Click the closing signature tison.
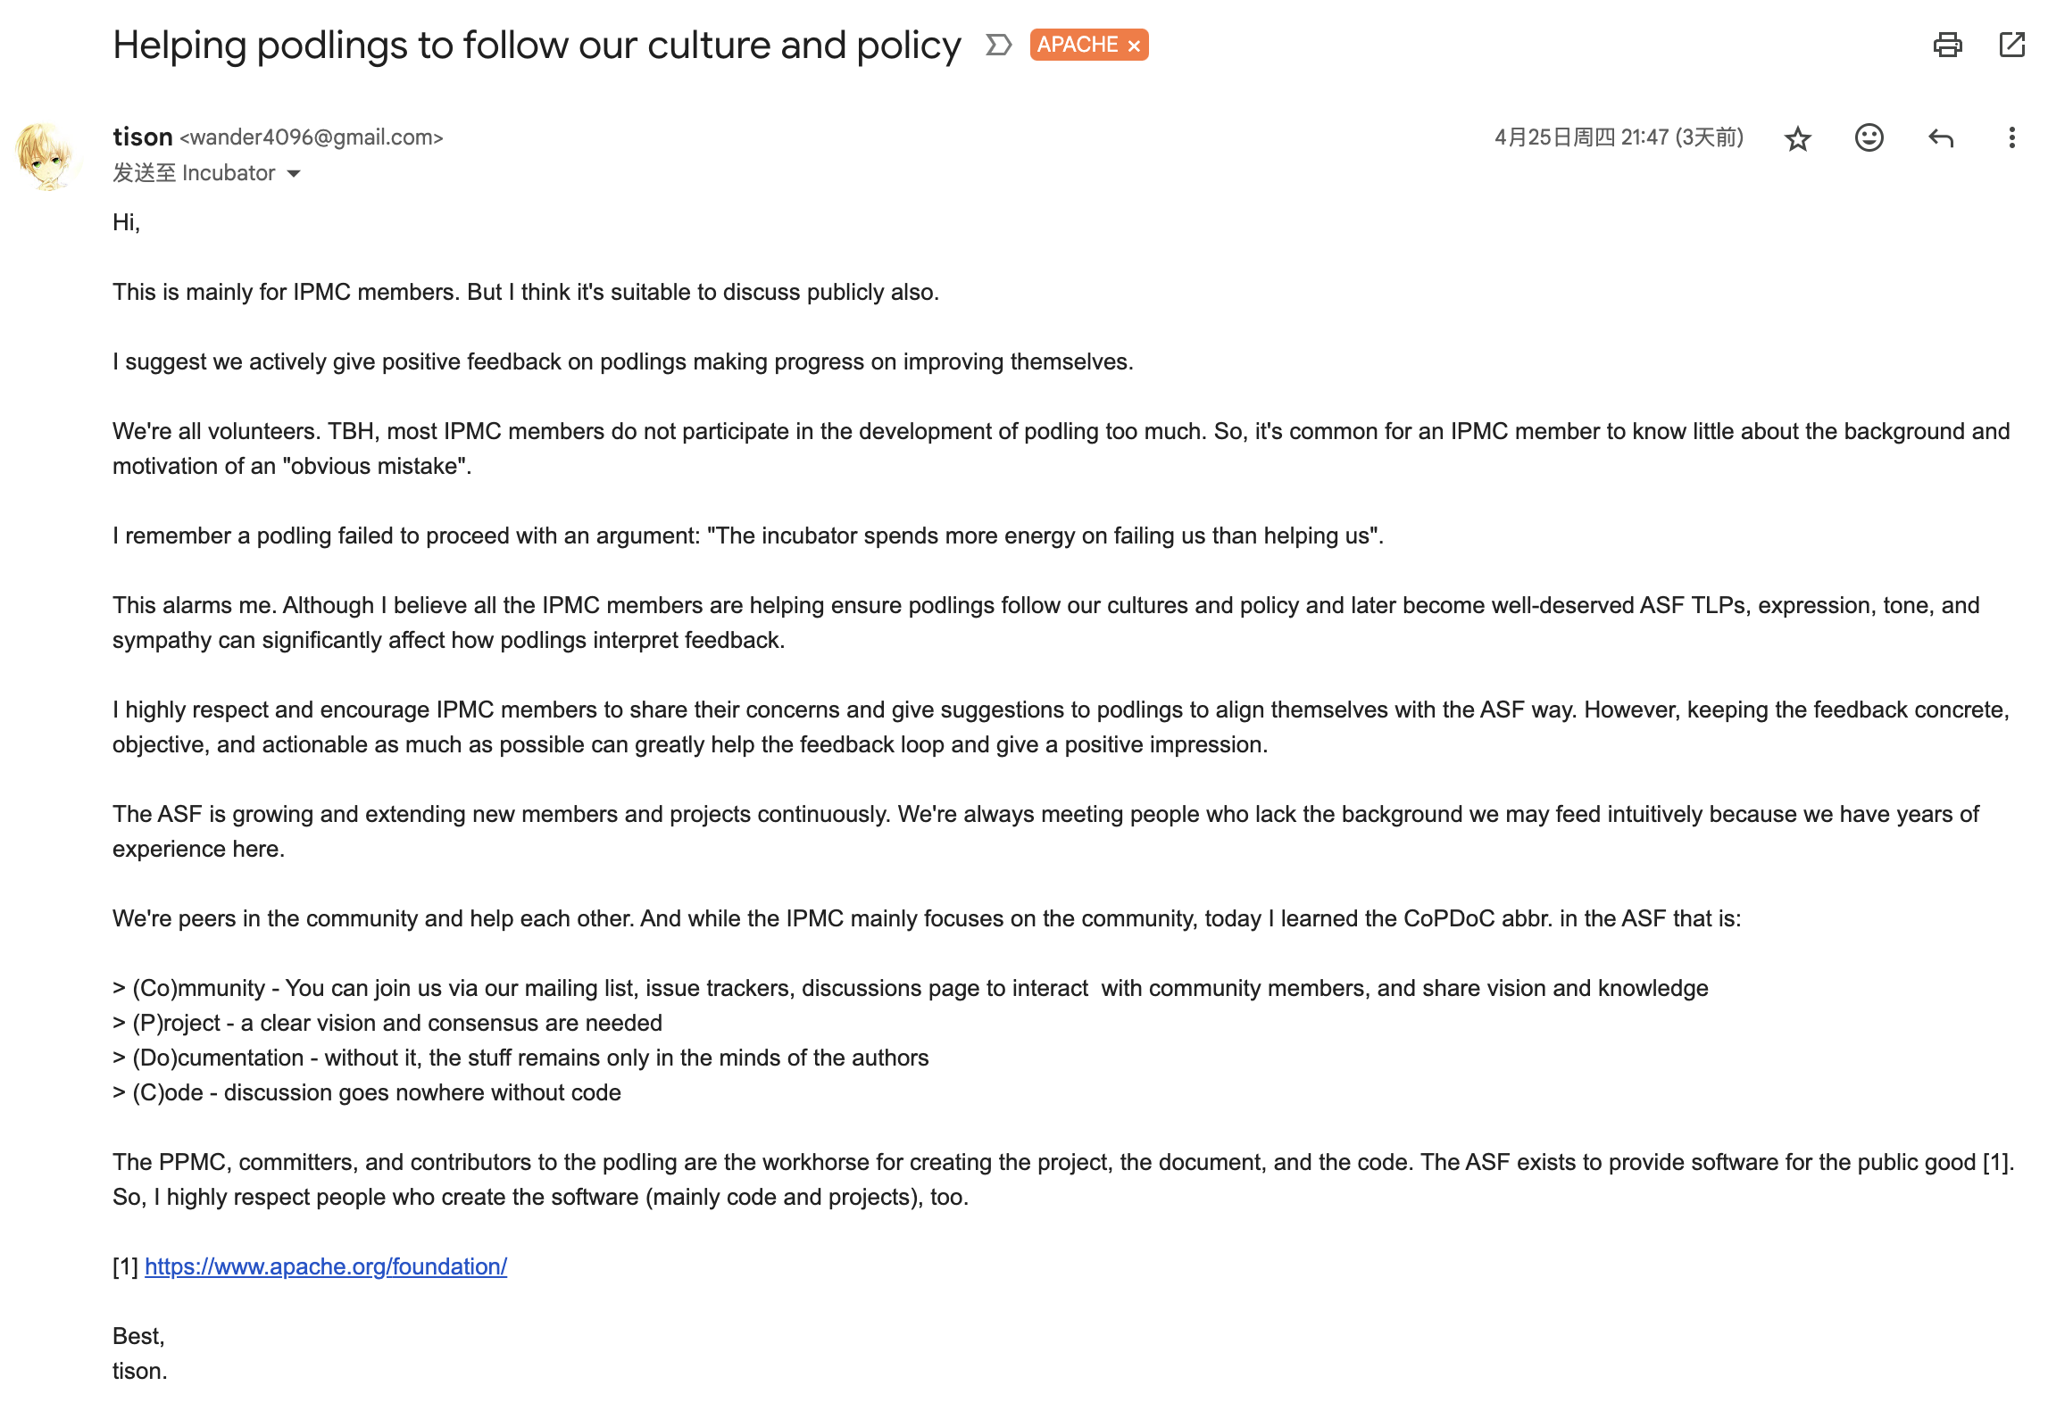The width and height of the screenshot is (2048, 1419). pyautogui.click(x=139, y=1371)
